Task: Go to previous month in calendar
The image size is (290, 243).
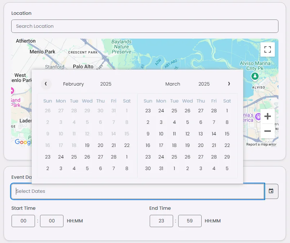Action: pos(46,84)
